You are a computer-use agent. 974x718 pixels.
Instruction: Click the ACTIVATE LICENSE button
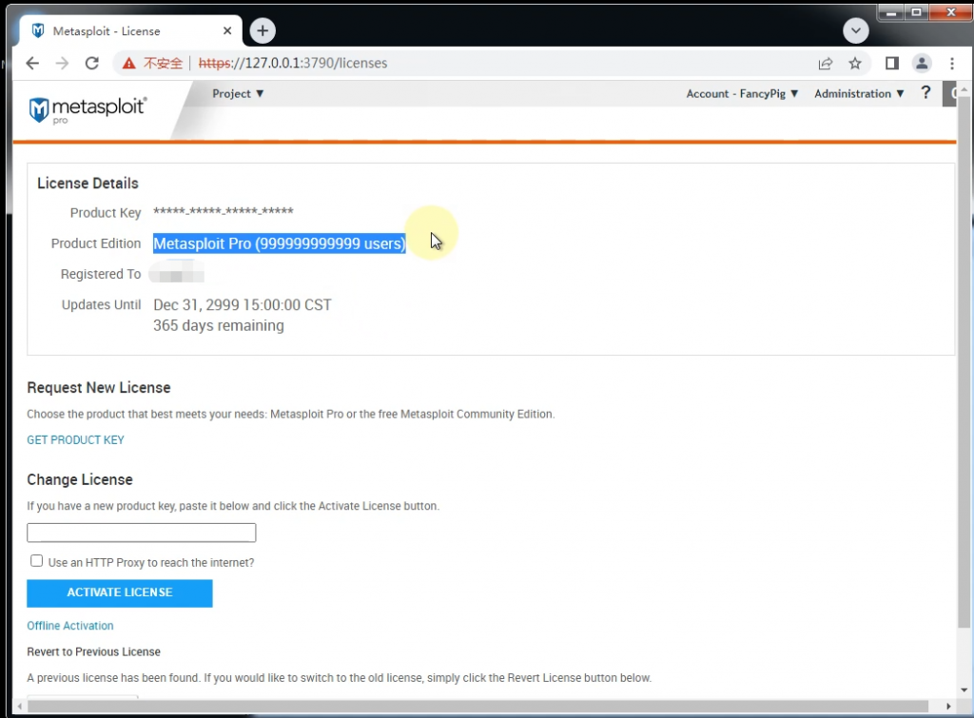tap(119, 593)
